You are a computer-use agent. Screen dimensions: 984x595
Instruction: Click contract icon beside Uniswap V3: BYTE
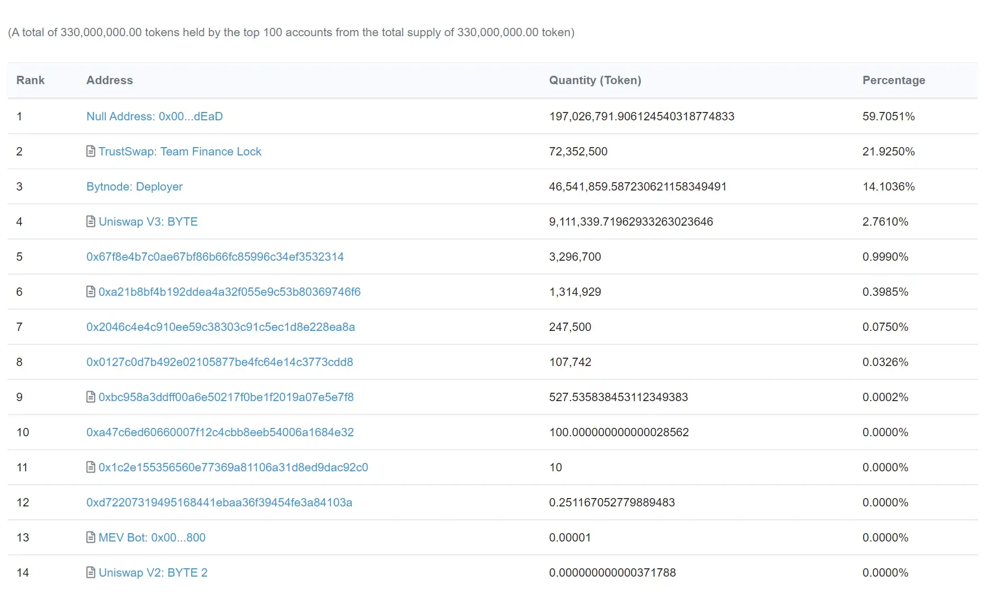click(91, 221)
